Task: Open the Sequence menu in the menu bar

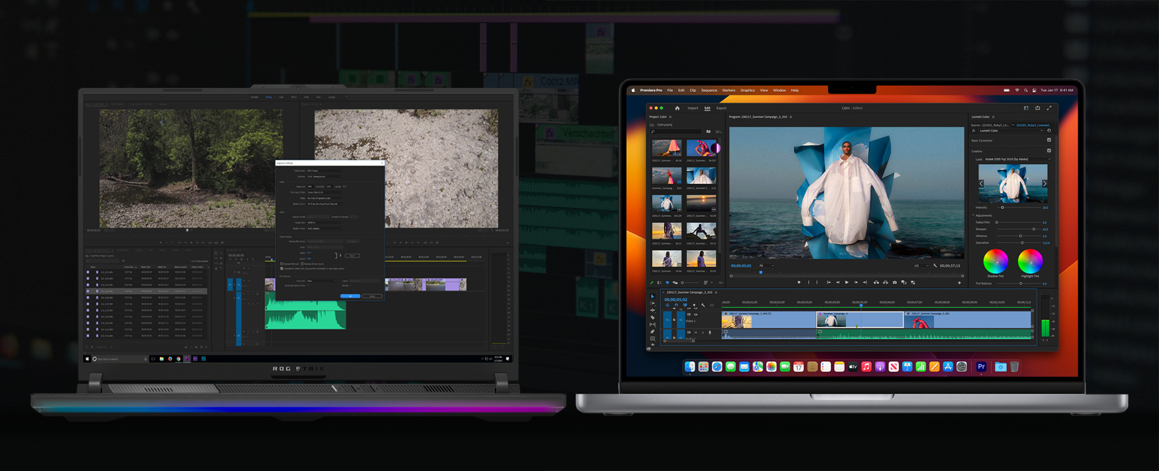Action: pos(709,91)
